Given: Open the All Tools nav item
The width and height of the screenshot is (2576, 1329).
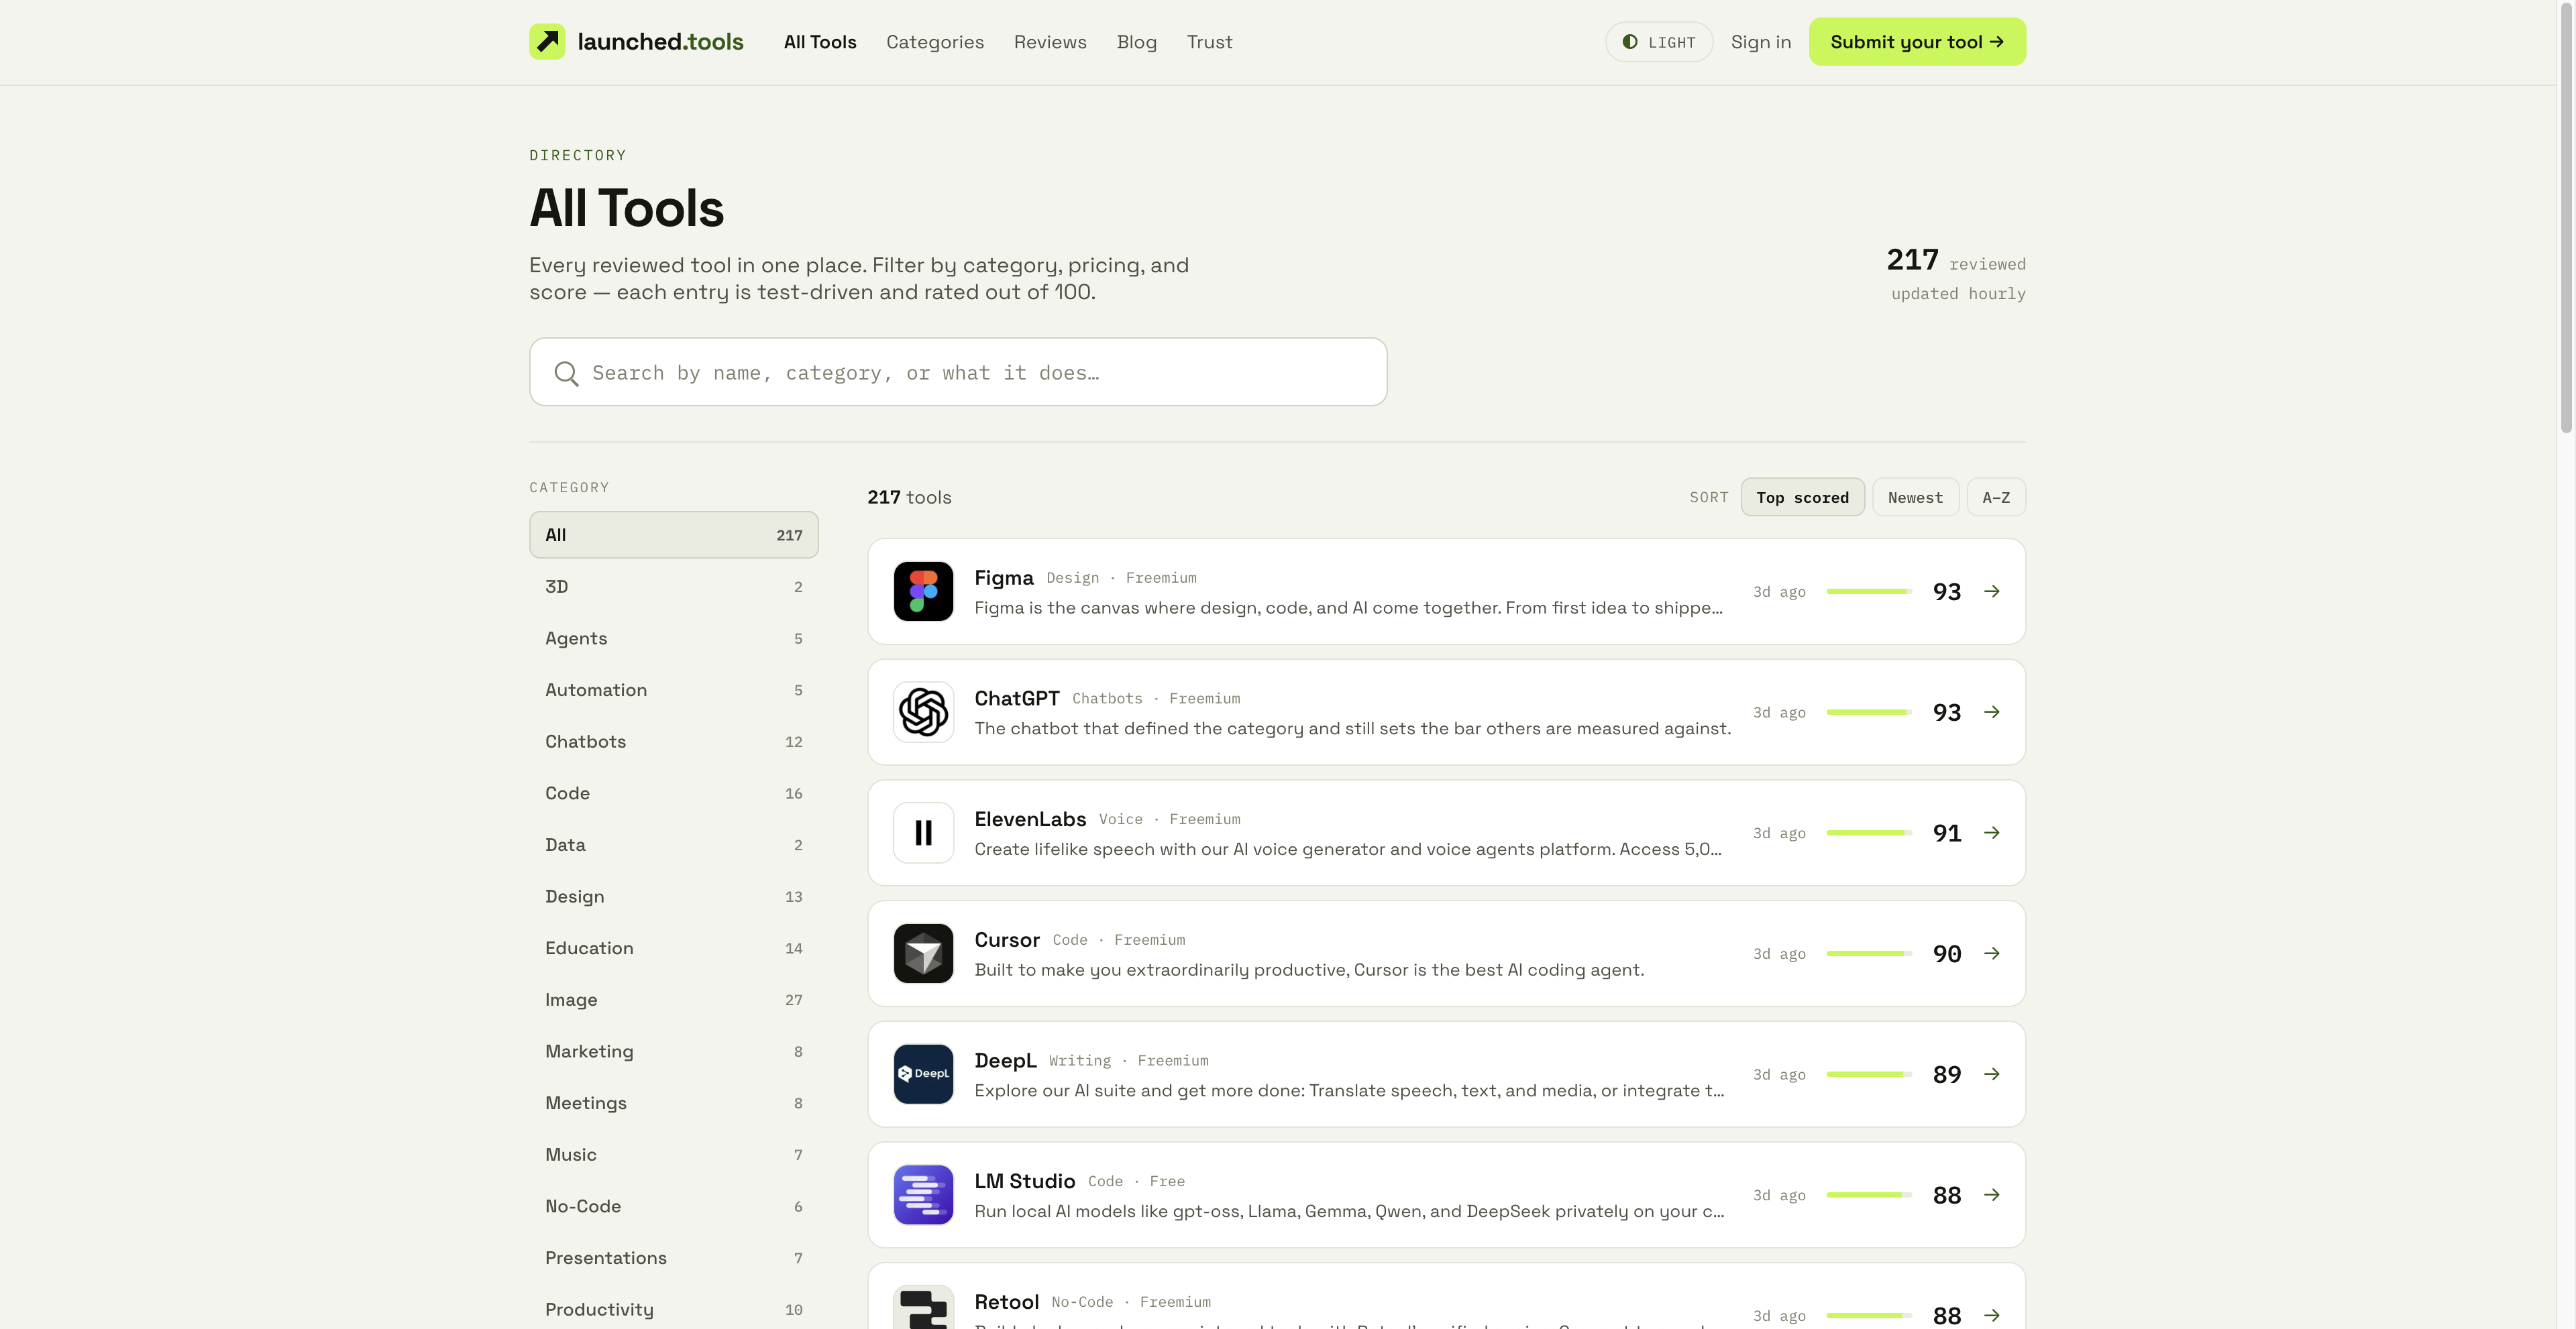Looking at the screenshot, I should 820,42.
